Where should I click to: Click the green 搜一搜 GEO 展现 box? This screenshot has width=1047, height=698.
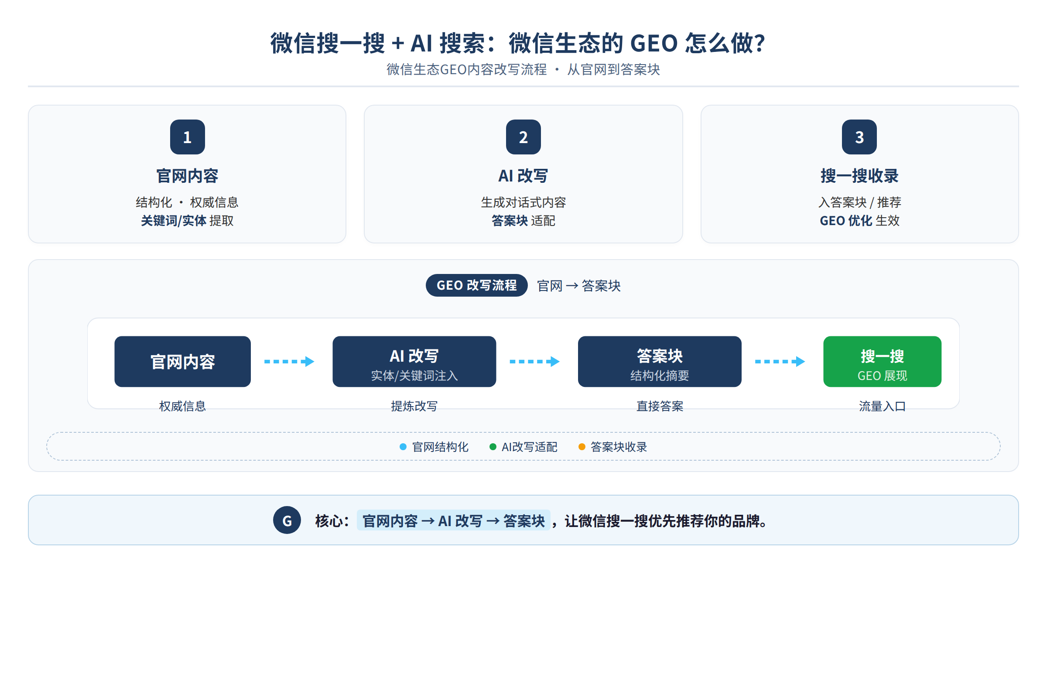point(882,362)
